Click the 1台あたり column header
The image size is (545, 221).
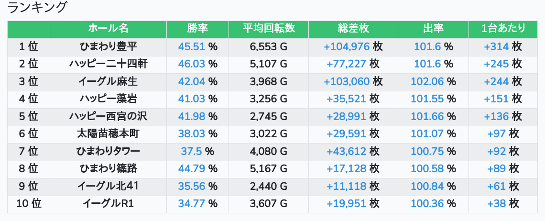(x=503, y=29)
